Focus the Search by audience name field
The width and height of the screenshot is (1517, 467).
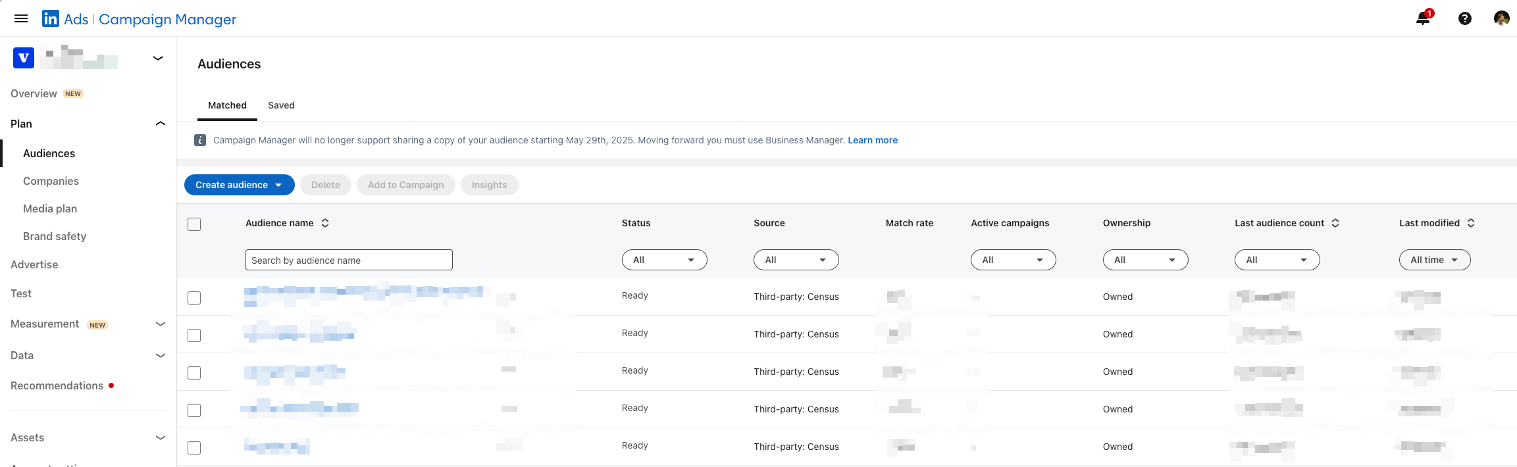pos(349,260)
